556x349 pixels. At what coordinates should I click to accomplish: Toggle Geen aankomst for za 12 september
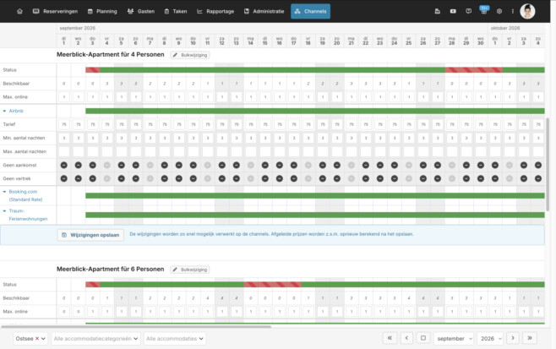point(222,165)
